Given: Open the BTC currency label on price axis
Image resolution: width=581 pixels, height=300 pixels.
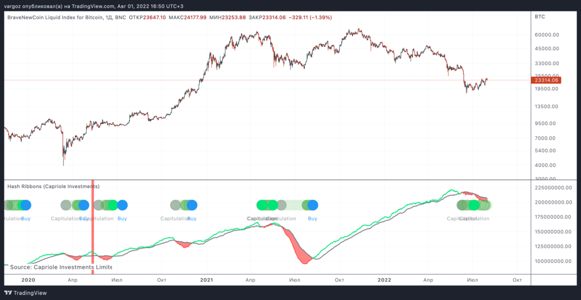Looking at the screenshot, I should (540, 17).
